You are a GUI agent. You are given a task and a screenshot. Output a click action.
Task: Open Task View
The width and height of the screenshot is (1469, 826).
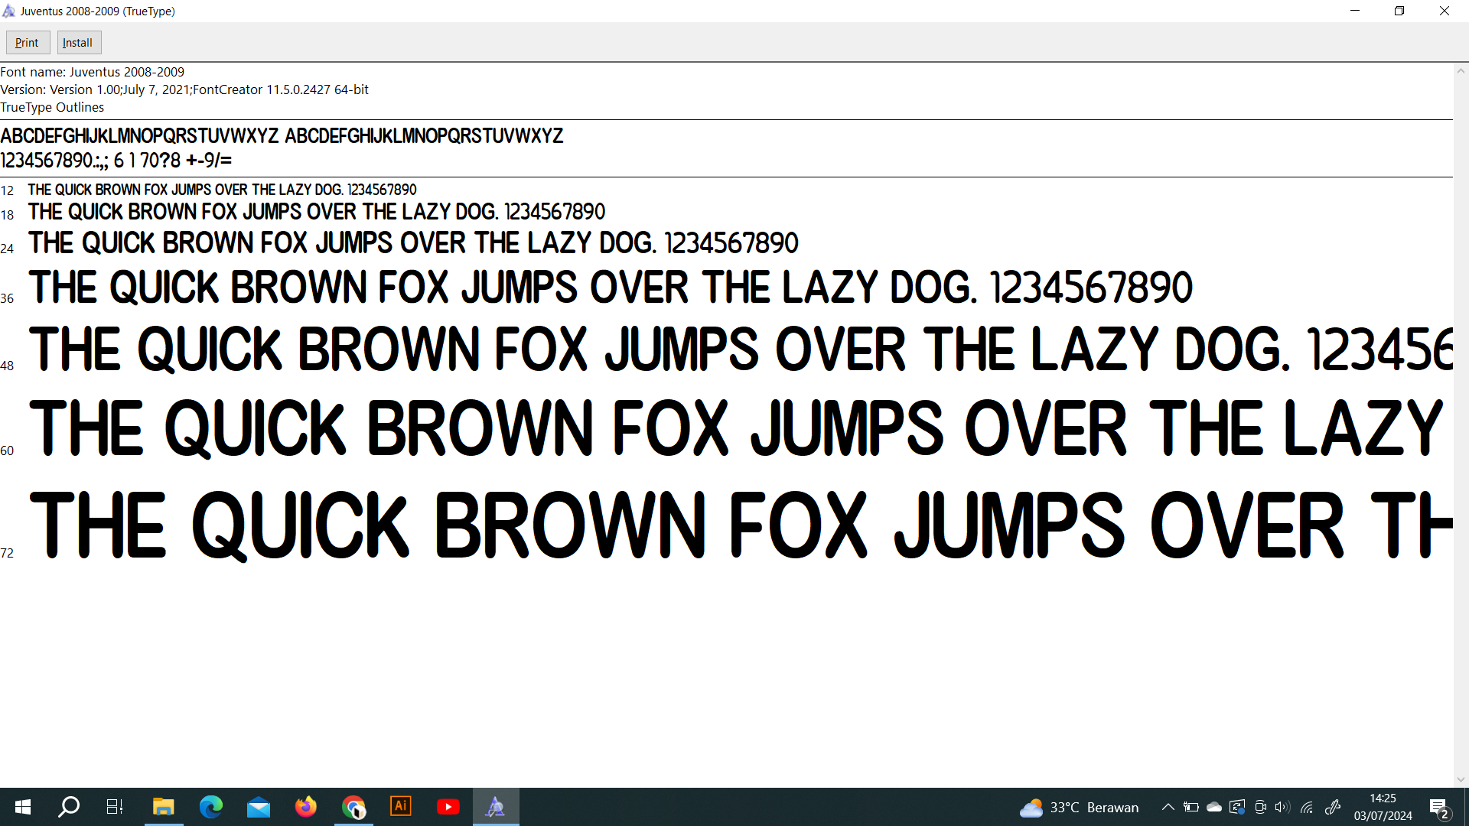[115, 807]
